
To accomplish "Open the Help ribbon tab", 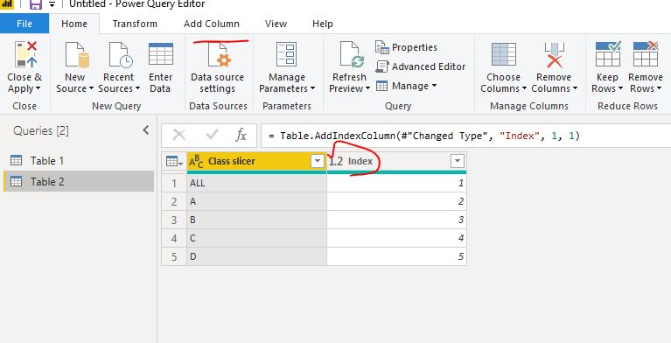I will 322,24.
